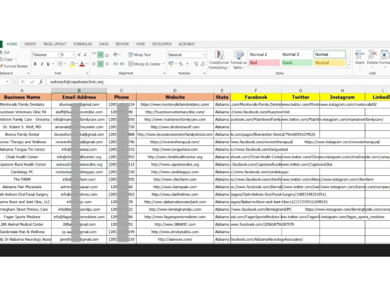
Task: Apply the Good cell style
Action: click(296, 63)
